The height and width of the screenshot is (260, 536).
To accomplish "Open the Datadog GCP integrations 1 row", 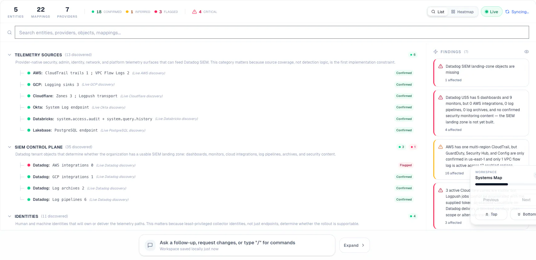I will (217, 177).
